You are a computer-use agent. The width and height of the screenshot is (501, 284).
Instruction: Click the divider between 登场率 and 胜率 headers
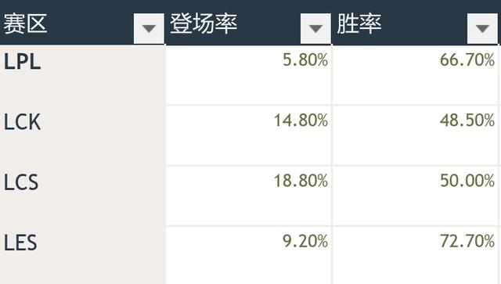point(332,23)
